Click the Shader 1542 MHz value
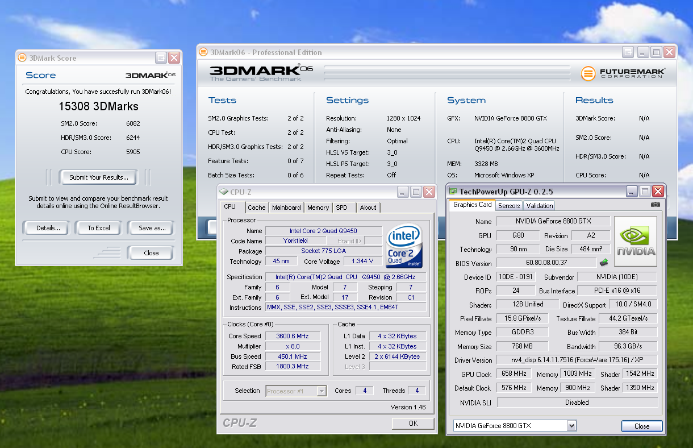The image size is (693, 448). [640, 374]
